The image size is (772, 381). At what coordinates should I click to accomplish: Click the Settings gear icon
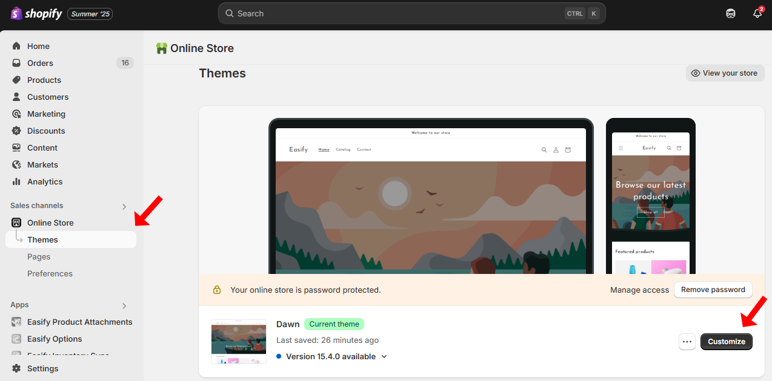(16, 368)
